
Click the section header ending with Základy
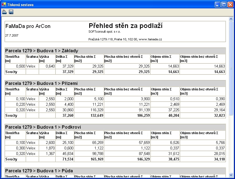click(115, 51)
